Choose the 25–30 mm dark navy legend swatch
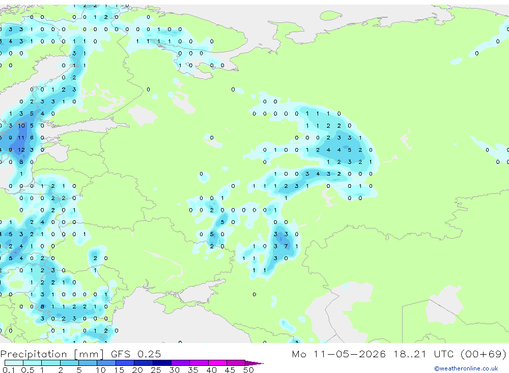This screenshot has height=373, width=509. [162, 363]
